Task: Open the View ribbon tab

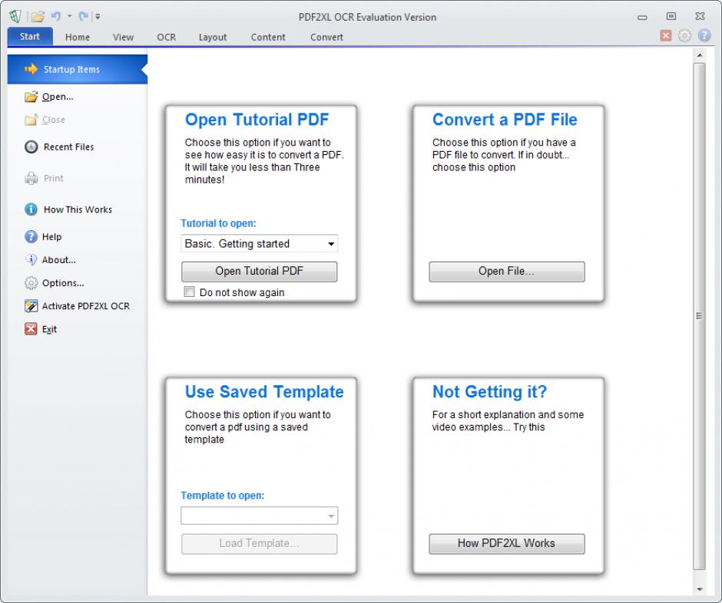Action: (x=123, y=38)
